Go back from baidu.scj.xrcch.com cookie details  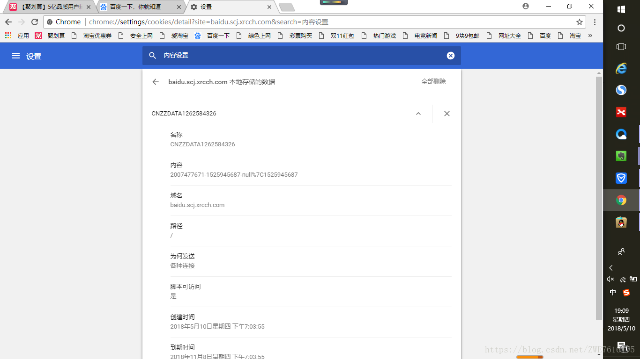click(156, 82)
